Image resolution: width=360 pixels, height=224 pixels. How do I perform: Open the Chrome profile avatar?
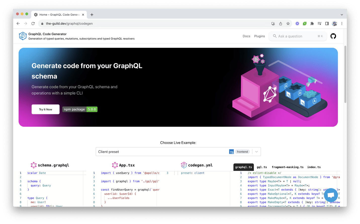point(334,23)
